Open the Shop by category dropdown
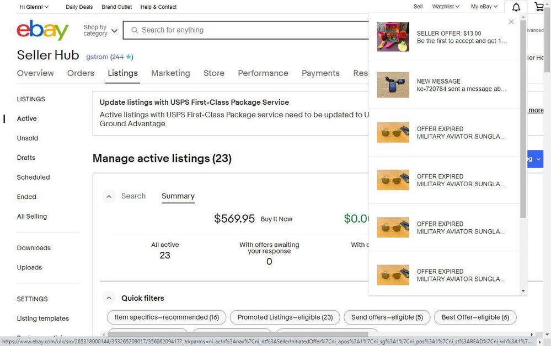 point(100,30)
